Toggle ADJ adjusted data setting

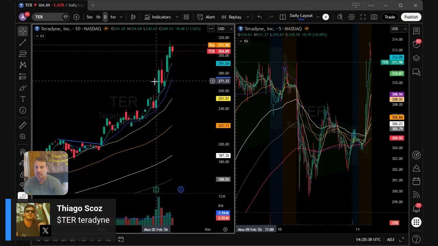click(390, 240)
